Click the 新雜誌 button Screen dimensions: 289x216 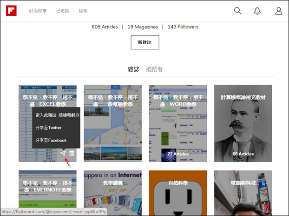[x=145, y=42]
